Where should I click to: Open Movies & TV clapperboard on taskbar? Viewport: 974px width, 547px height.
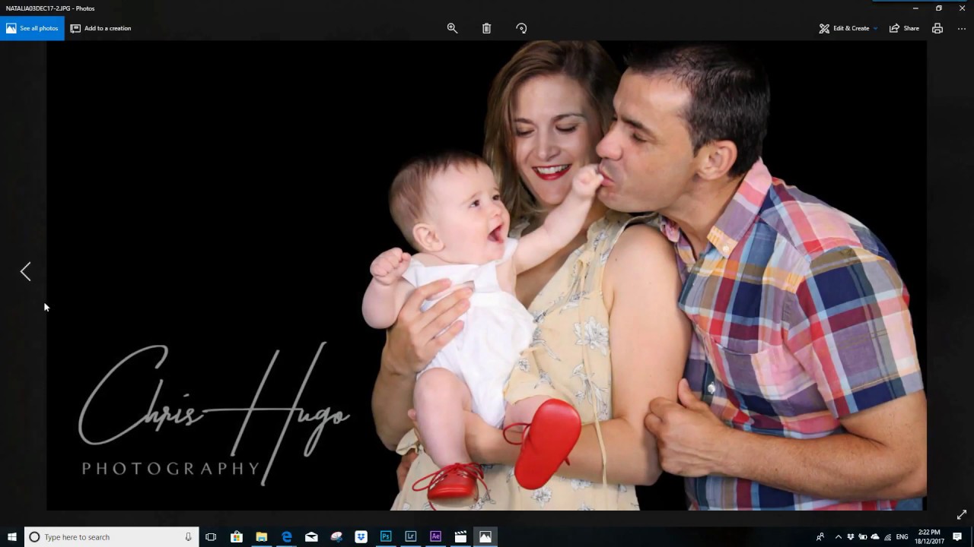point(460,537)
